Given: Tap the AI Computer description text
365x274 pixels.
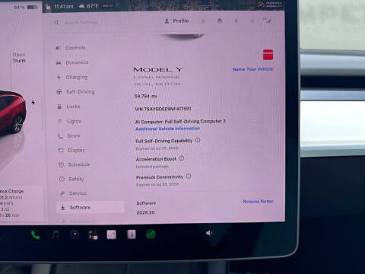Looking at the screenshot, I should 180,122.
